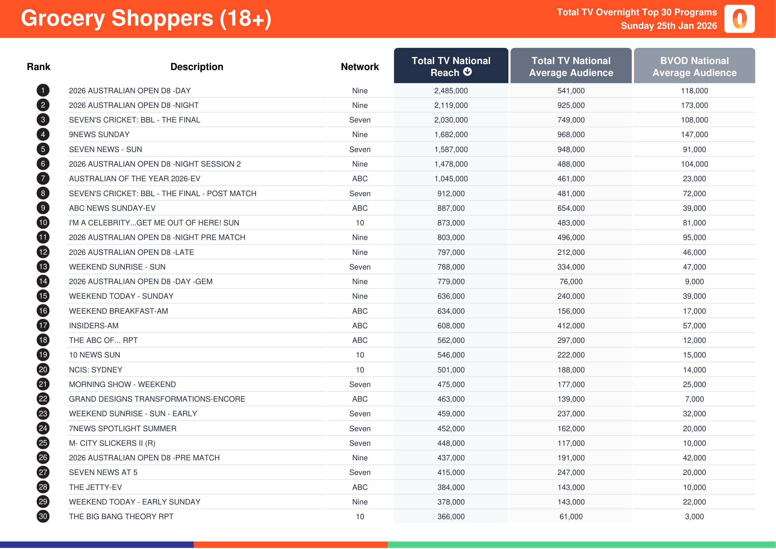This screenshot has height=549, width=776.
Task: Click the Grocery Shoppers (18+) title
Action: pos(146,18)
